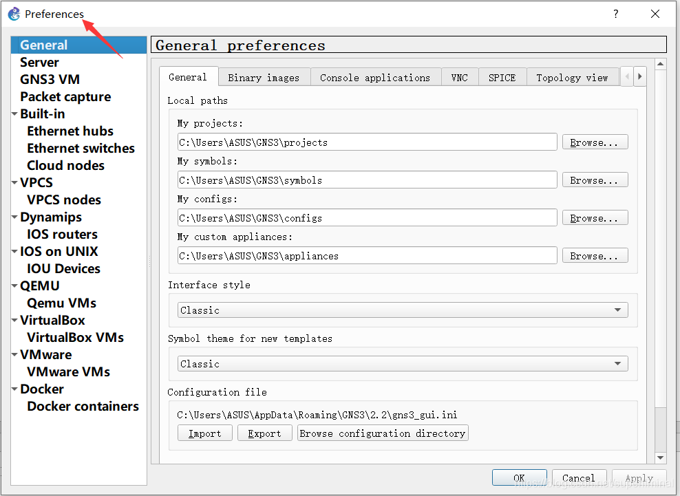Open the Console applications tab
The height and width of the screenshot is (496, 680).
tap(375, 78)
